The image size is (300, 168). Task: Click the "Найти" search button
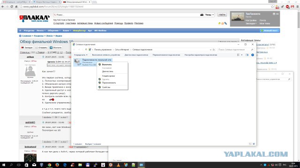tap(222, 14)
